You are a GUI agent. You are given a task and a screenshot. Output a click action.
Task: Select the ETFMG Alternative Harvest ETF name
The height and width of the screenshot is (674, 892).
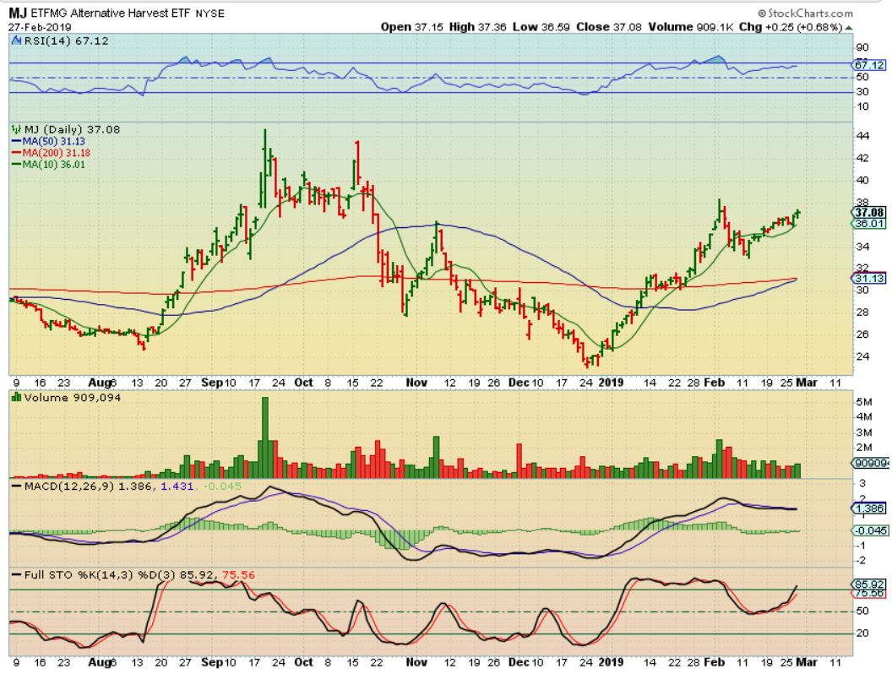[x=111, y=13]
